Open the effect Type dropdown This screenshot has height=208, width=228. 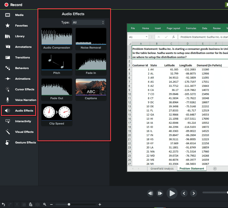click(88, 23)
